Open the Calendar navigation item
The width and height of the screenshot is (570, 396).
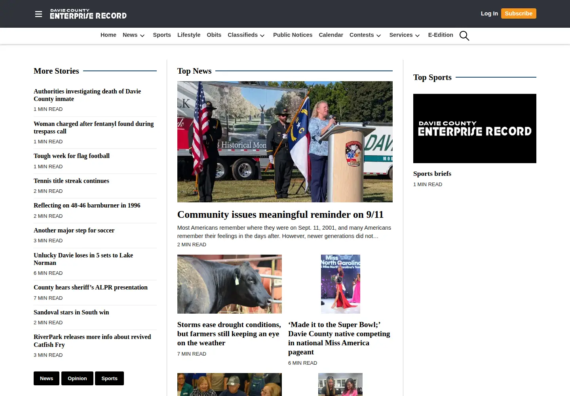pos(331,35)
